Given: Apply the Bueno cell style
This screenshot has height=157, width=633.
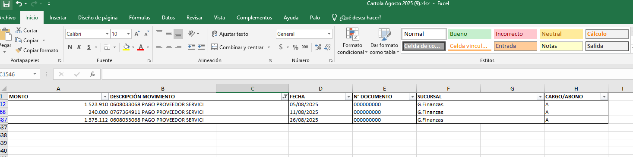Looking at the screenshot, I should pos(470,34).
